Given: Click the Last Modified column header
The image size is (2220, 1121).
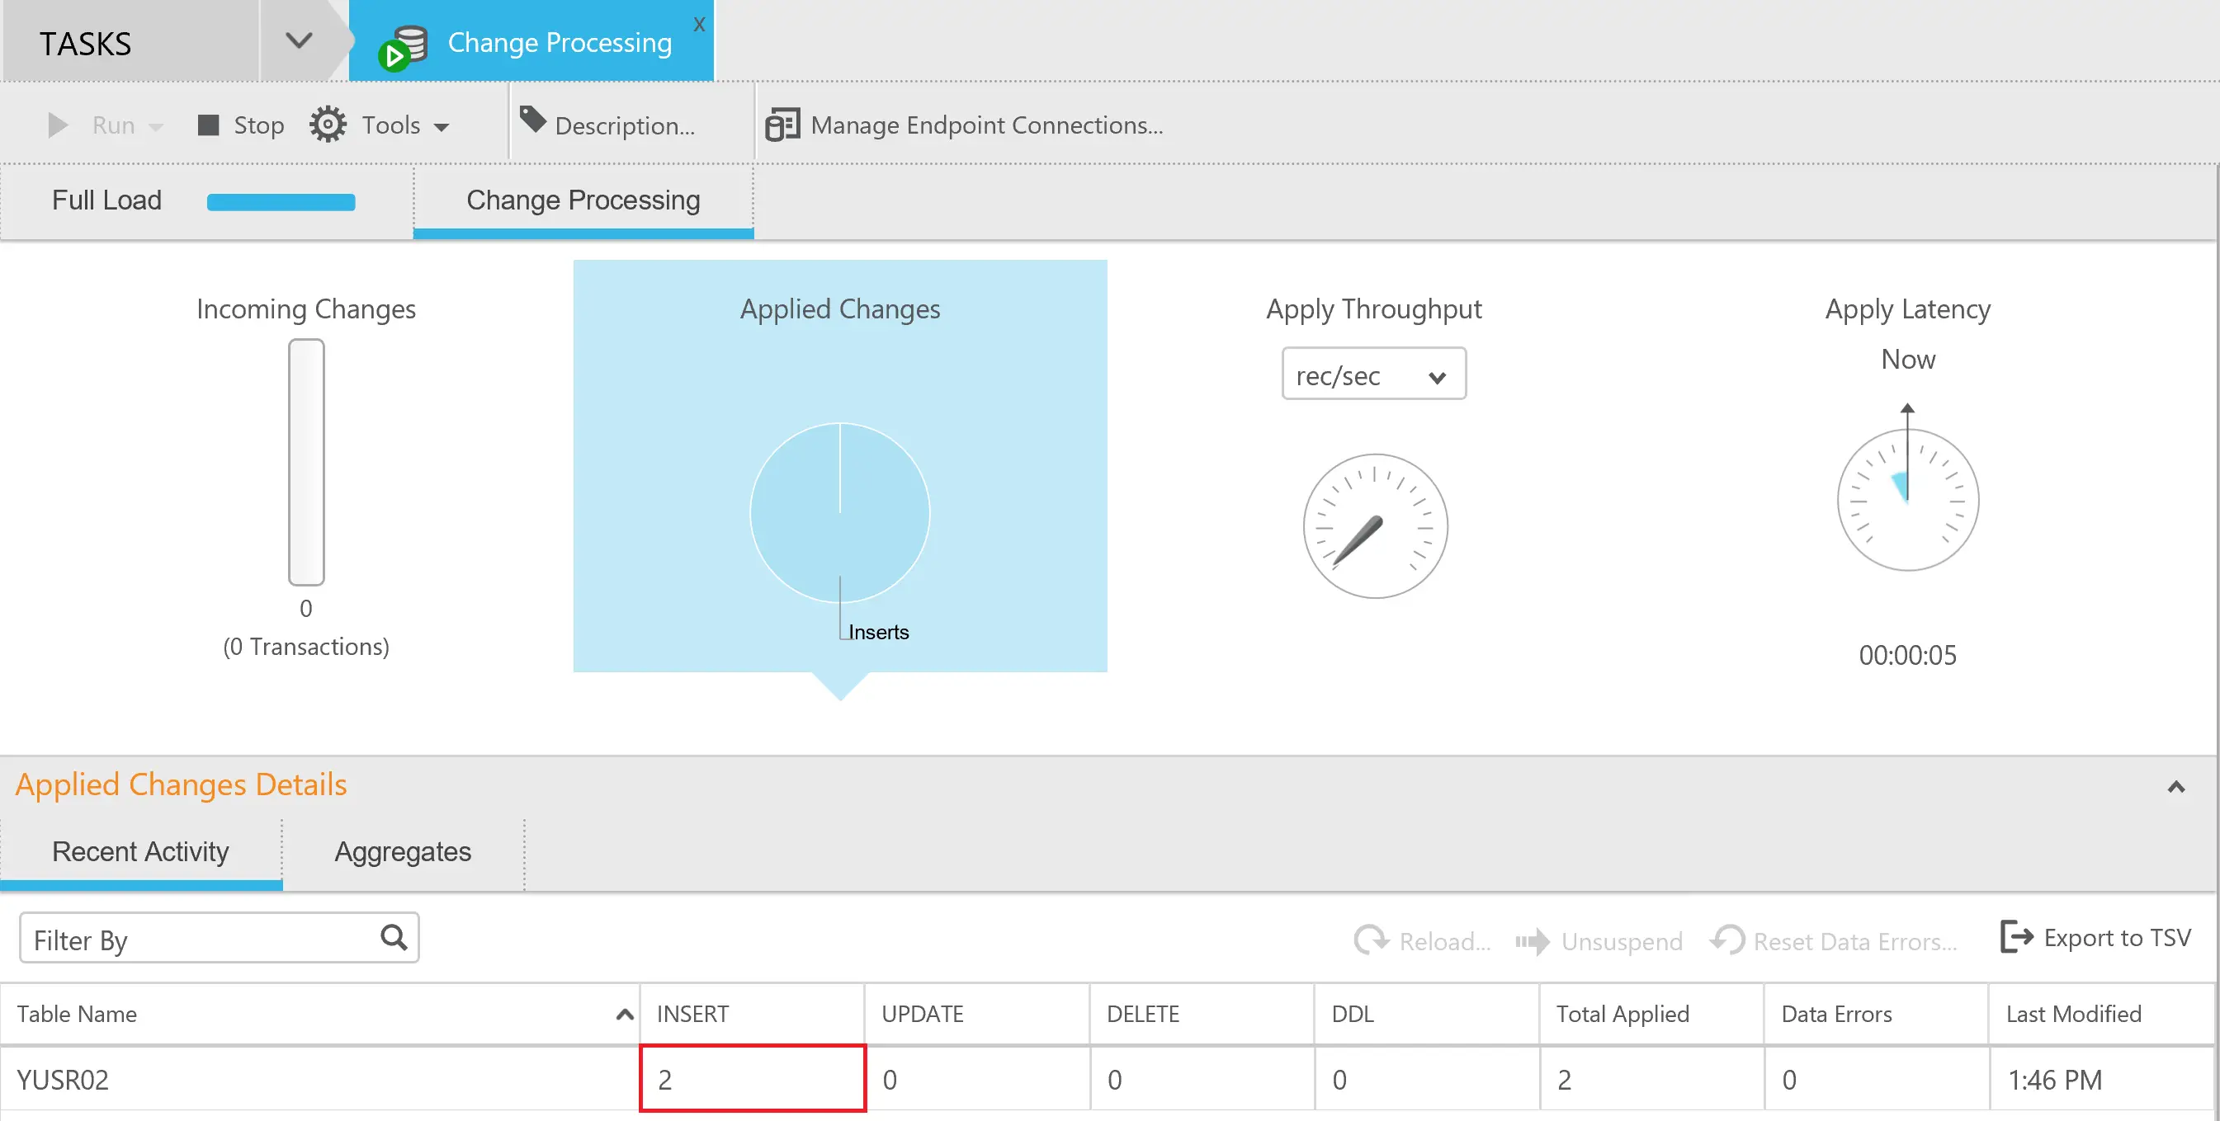Looking at the screenshot, I should tap(2103, 1014).
